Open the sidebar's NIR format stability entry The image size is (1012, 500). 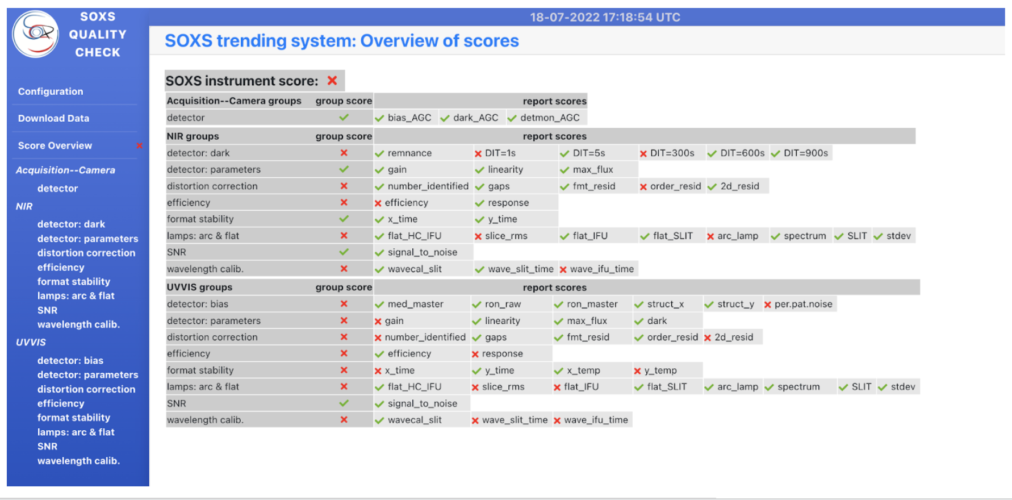coord(74,281)
